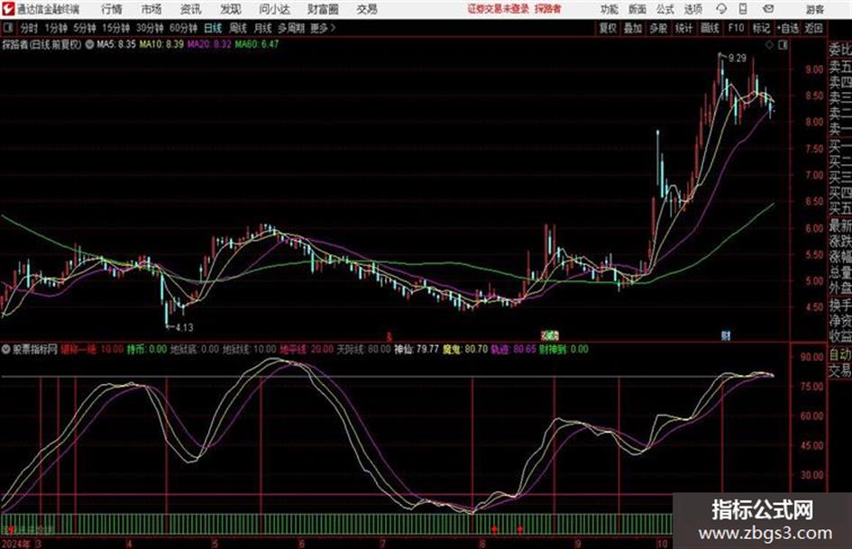Click the 探路者(日线,前复权) chart title
The width and height of the screenshot is (852, 549).
coord(41,44)
